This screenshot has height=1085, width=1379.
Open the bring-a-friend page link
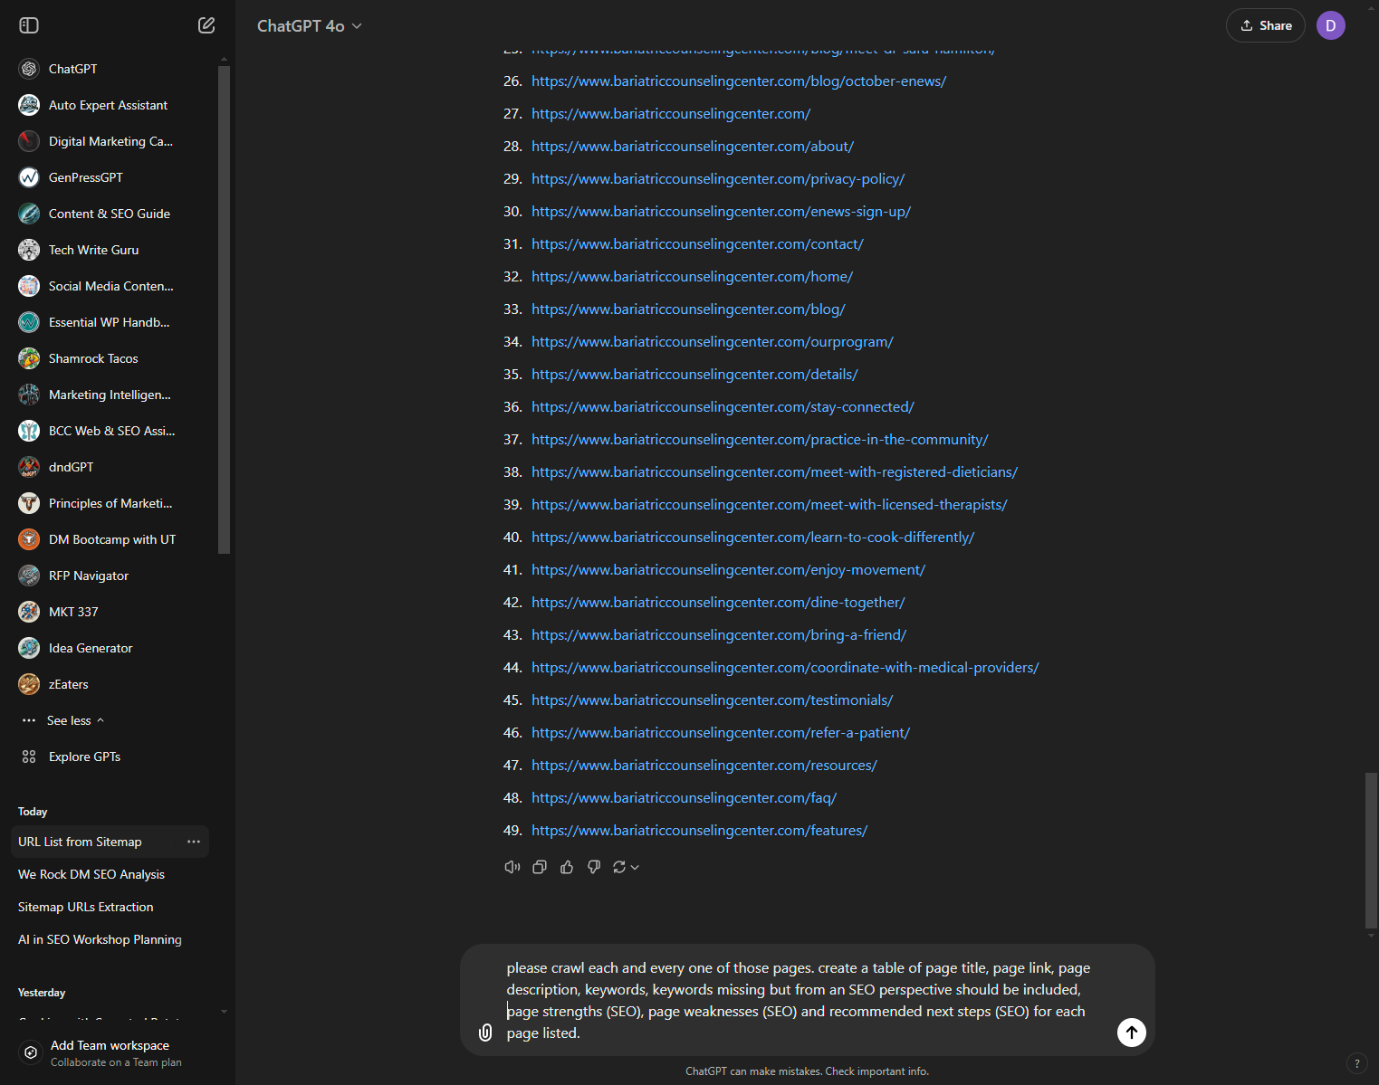coord(719,635)
